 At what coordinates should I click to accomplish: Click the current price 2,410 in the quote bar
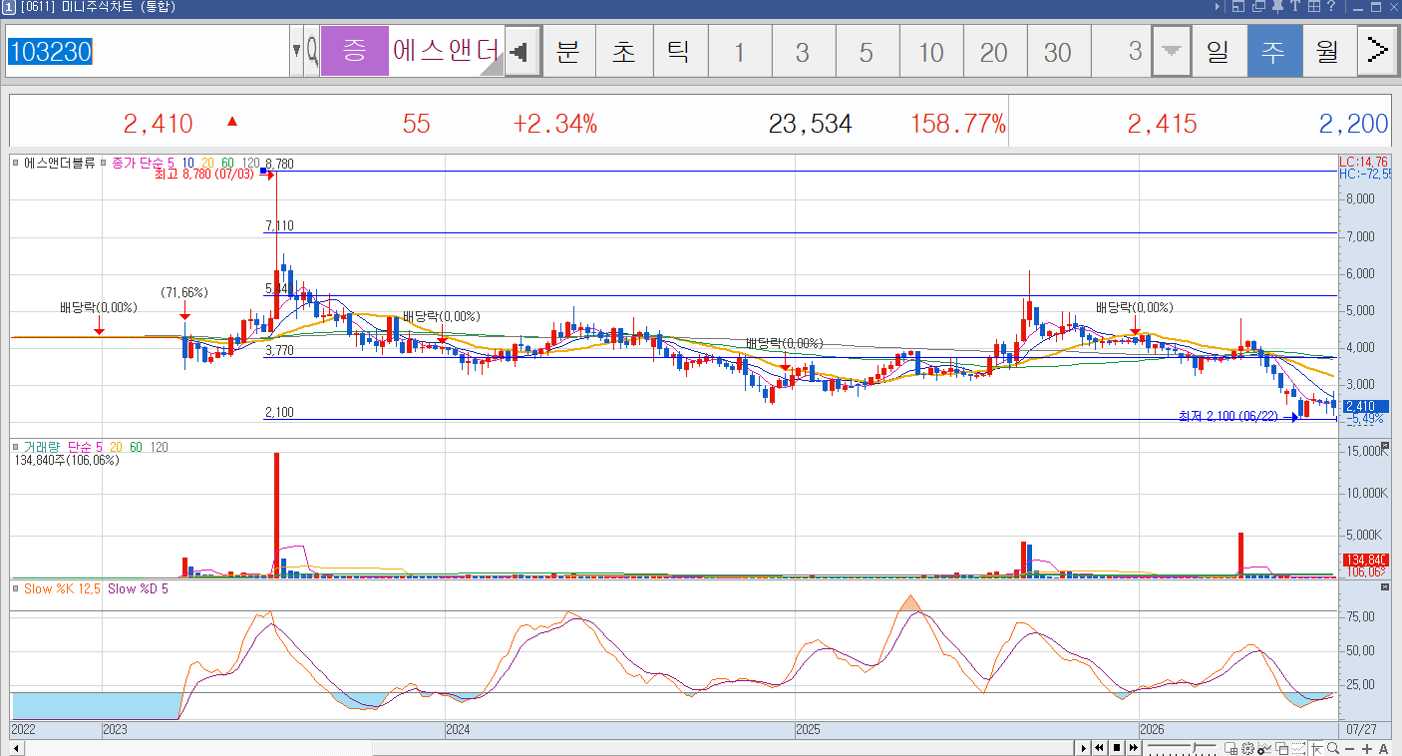[158, 124]
